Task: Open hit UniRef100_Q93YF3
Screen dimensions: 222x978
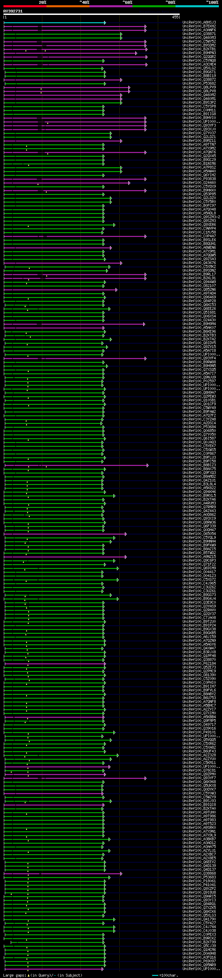Action: [x=199, y=125]
